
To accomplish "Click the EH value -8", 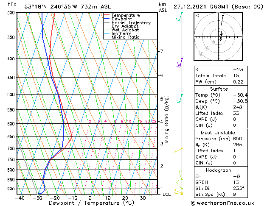I will (x=236, y=176).
